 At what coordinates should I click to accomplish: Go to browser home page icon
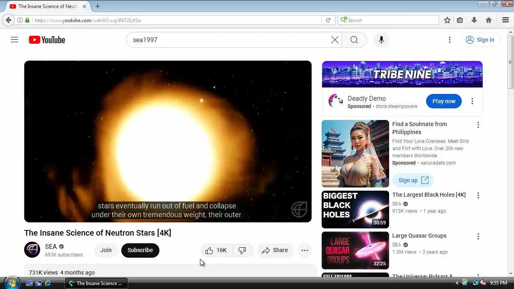489,20
